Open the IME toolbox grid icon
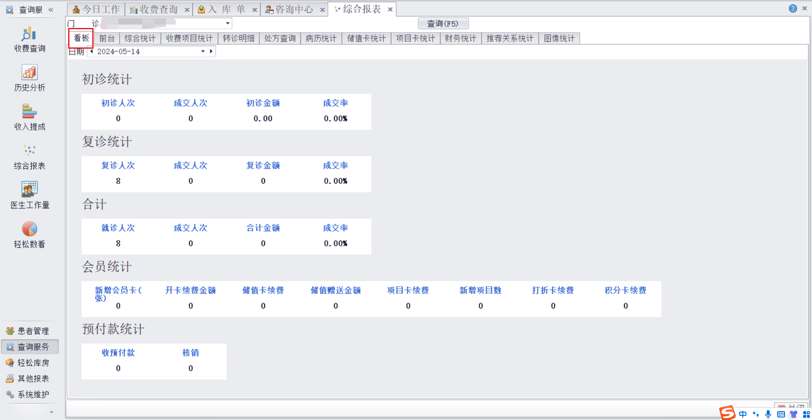 806,414
